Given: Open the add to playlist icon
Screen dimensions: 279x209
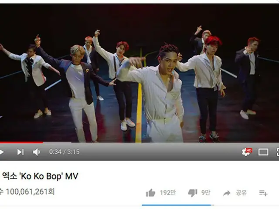Looking at the screenshot, I should pyautogui.click(x=263, y=193).
